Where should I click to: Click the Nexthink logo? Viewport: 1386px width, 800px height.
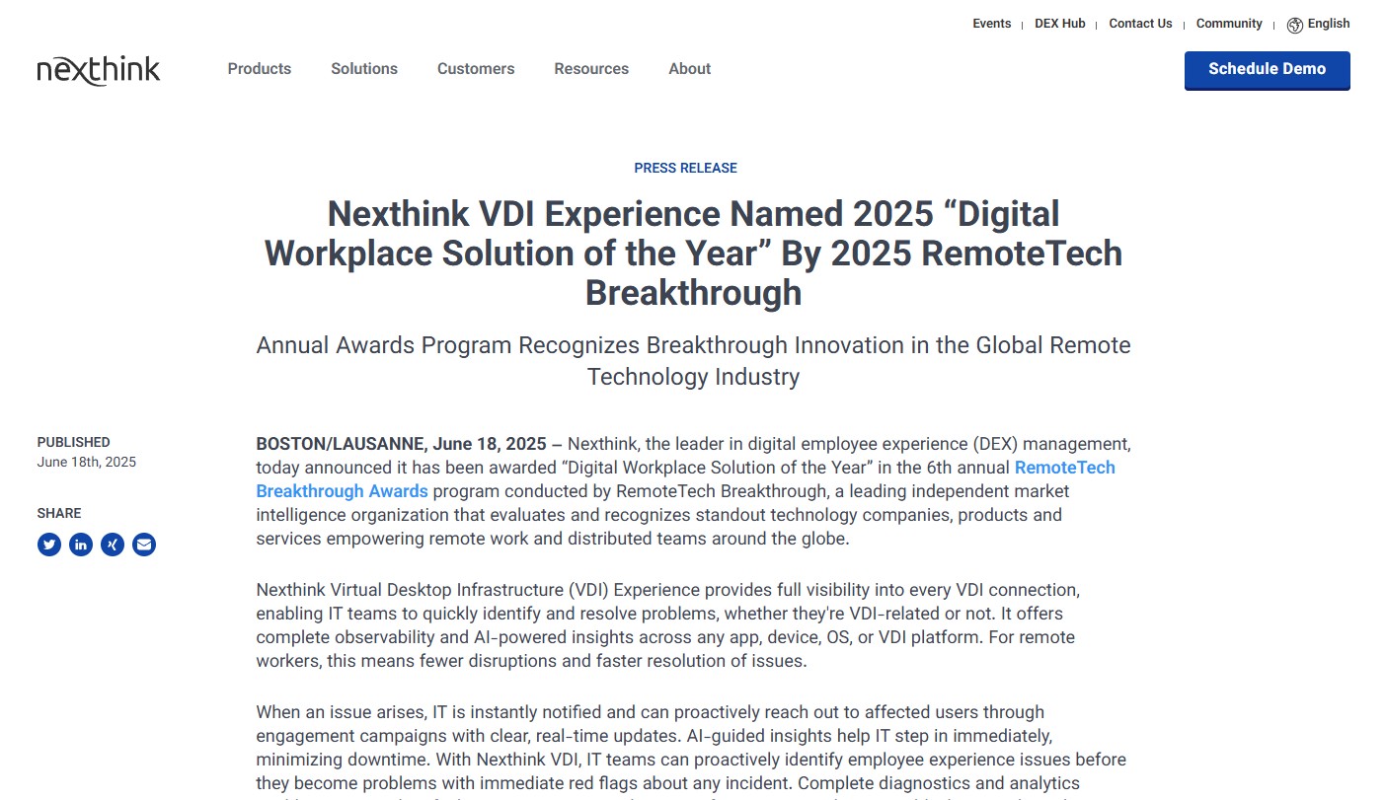click(99, 69)
